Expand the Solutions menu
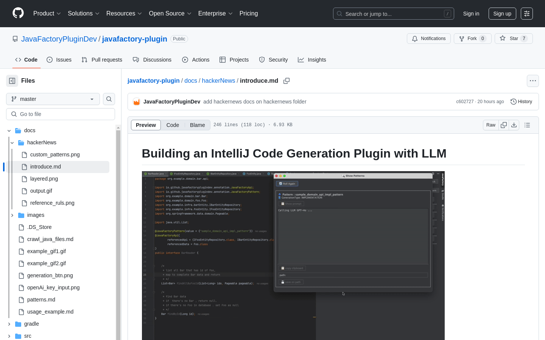Viewport: 545px width, 340px height. click(x=84, y=14)
